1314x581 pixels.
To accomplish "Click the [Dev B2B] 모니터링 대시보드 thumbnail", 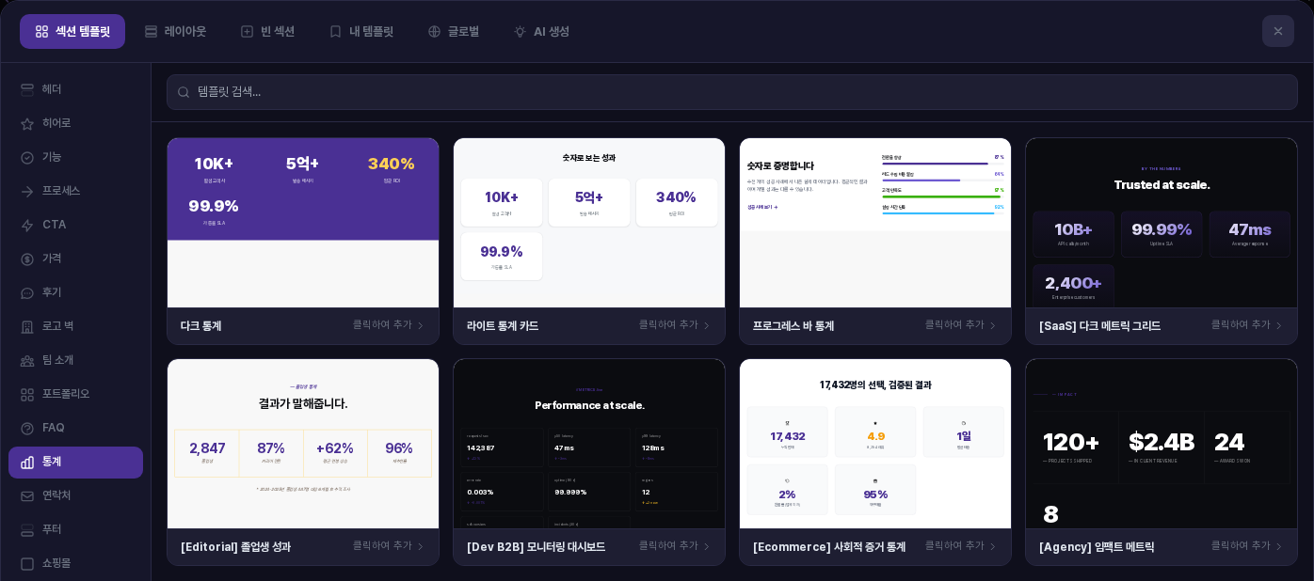I will coord(589,444).
